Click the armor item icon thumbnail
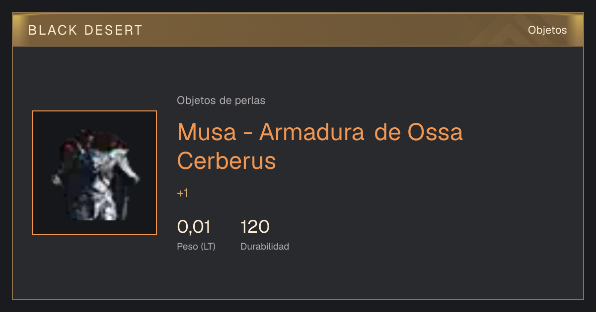Screen dimensions: 596x312 click(94, 173)
